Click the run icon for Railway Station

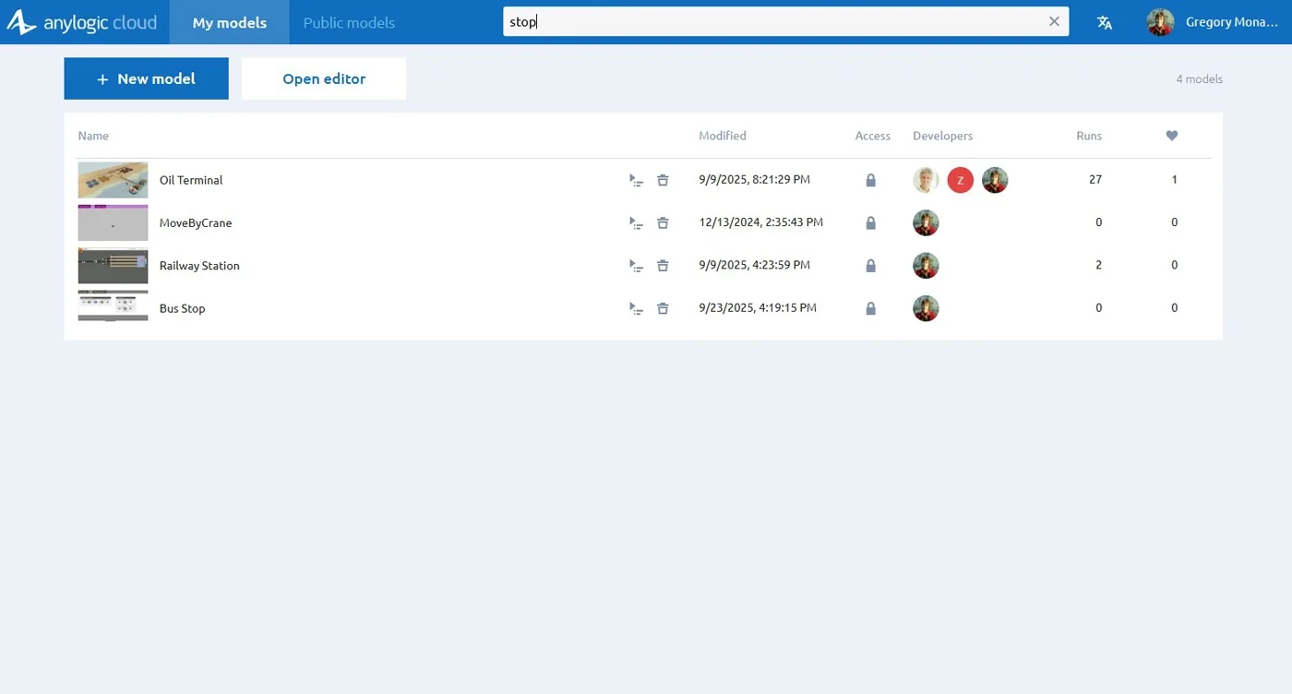point(636,266)
